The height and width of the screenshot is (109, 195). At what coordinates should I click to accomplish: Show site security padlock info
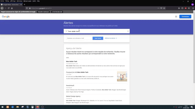point(30,8)
